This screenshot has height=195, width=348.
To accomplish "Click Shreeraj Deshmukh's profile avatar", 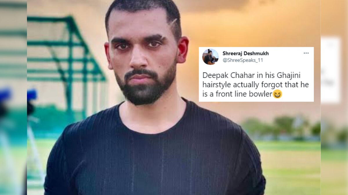I will coord(210,57).
